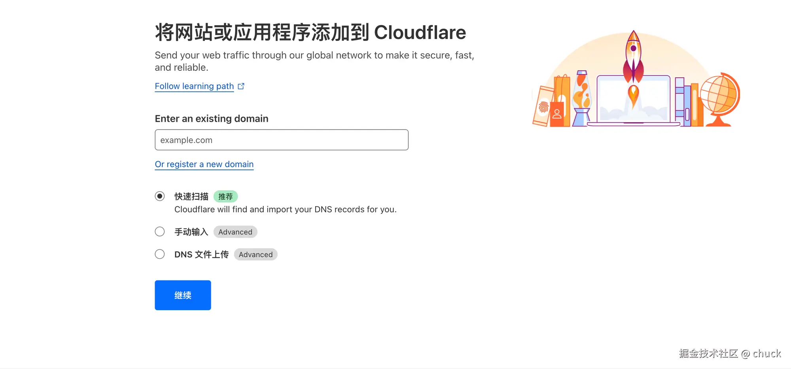Viewport: 791px width, 369px height.
Task: Select the 快速扫描 radio option
Action: click(x=160, y=196)
